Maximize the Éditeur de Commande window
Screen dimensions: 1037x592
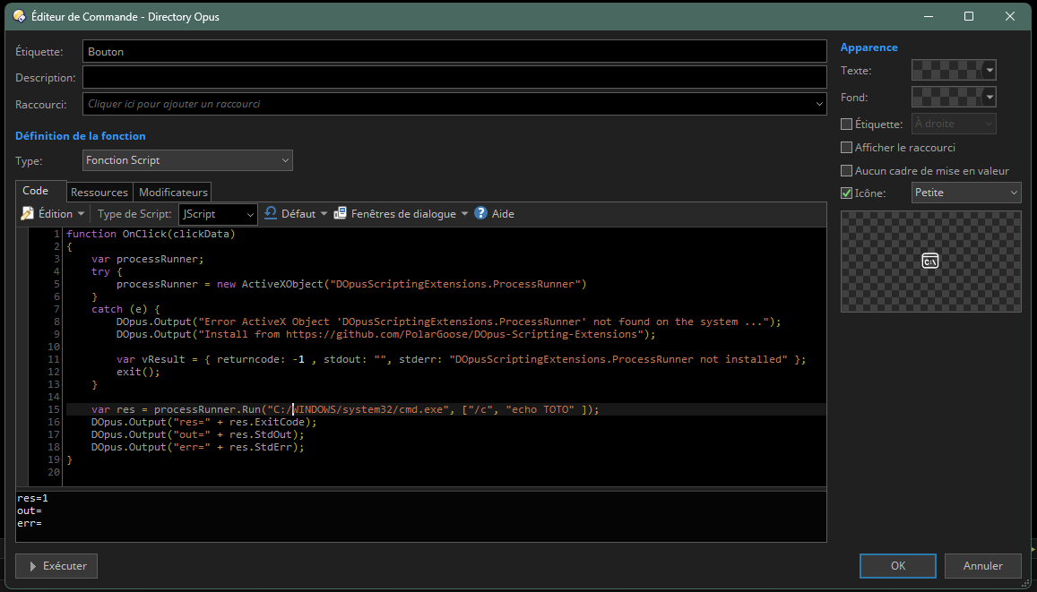pyautogui.click(x=969, y=16)
